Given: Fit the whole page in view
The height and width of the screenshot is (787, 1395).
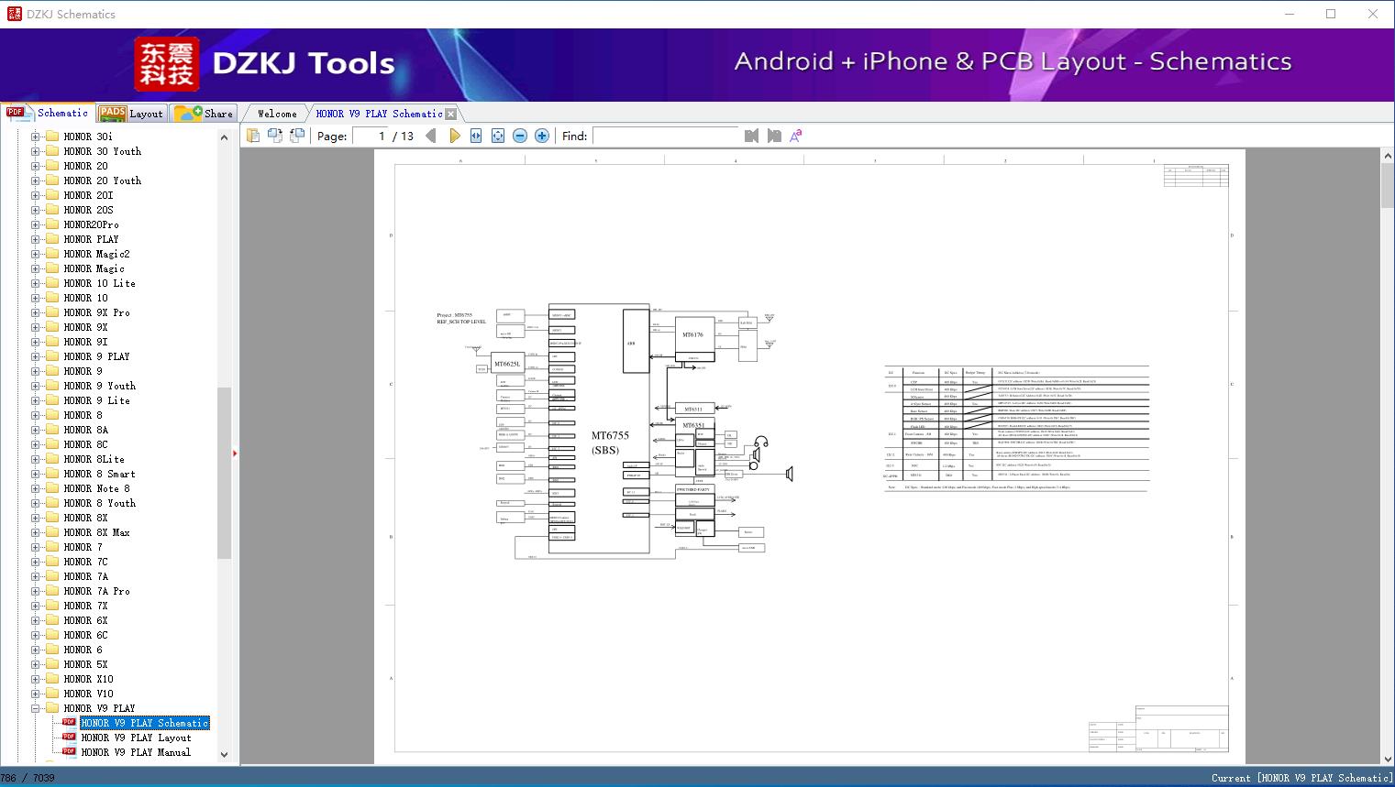Looking at the screenshot, I should 498,136.
